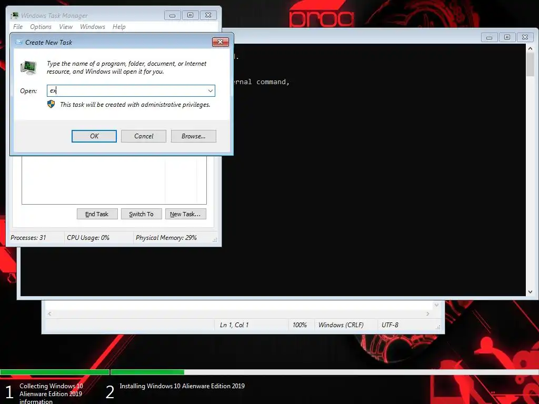Open the Windows menu in Task Manager
Viewport: 539px width, 404px height.
coord(93,26)
